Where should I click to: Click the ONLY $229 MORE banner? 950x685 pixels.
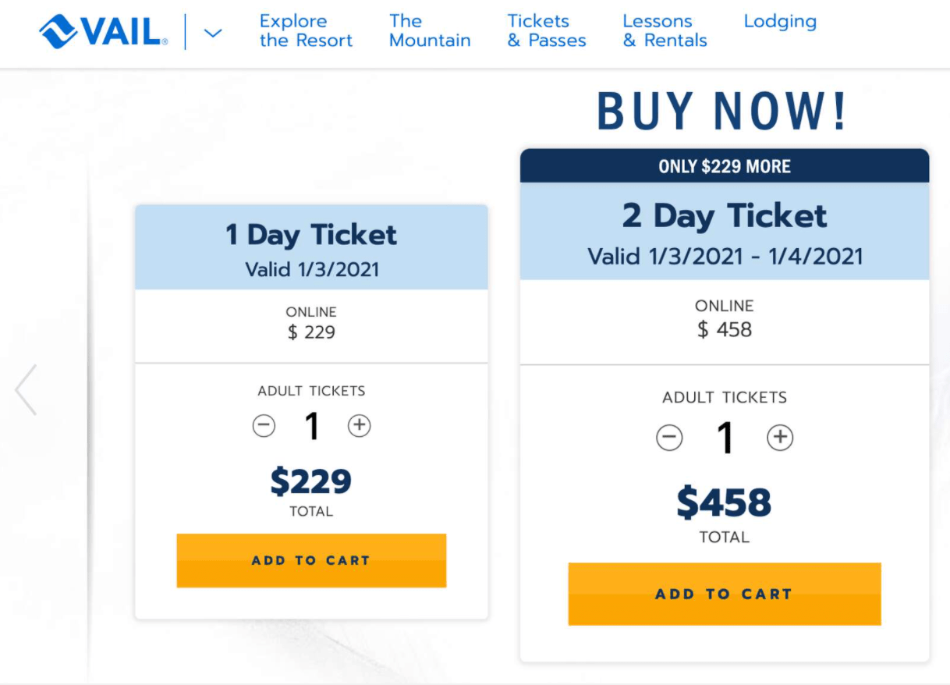(724, 166)
